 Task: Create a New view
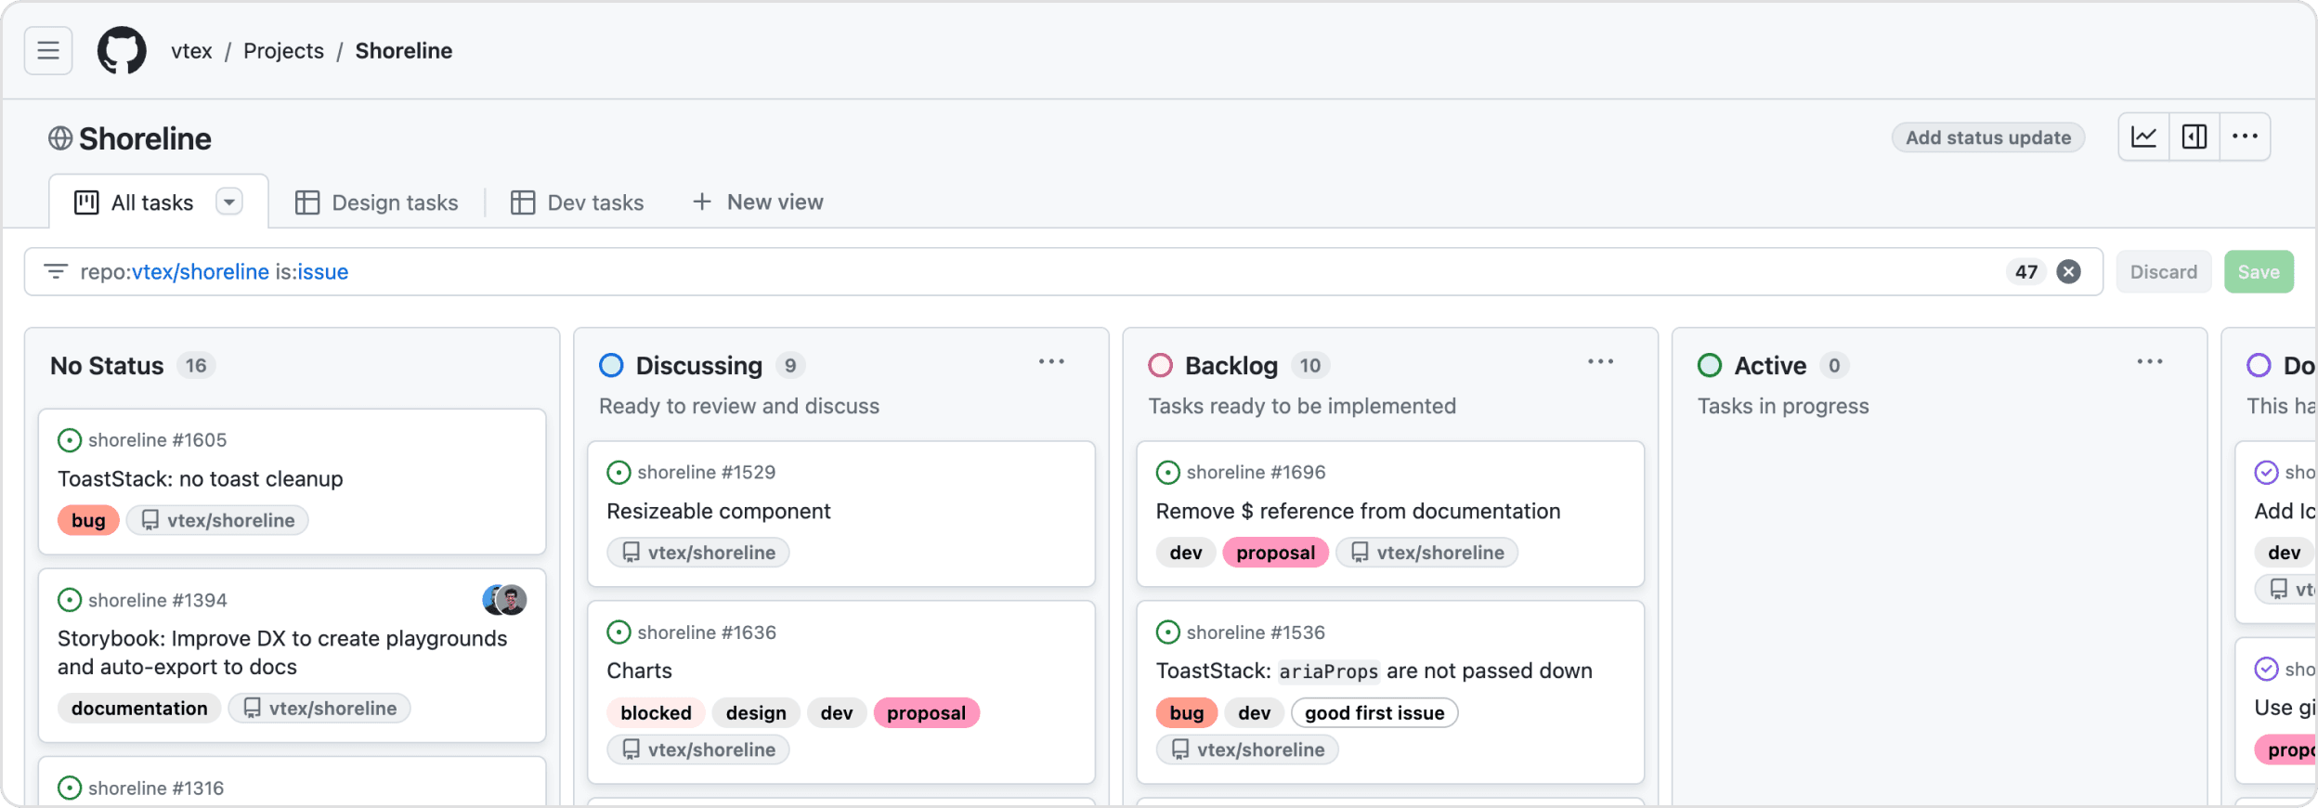(x=758, y=202)
